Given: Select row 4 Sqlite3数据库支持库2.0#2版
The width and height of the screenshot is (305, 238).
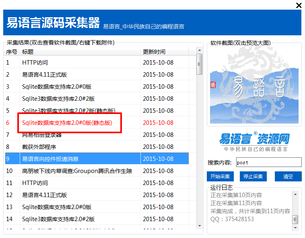Looking at the screenshot, I should 97,99.
